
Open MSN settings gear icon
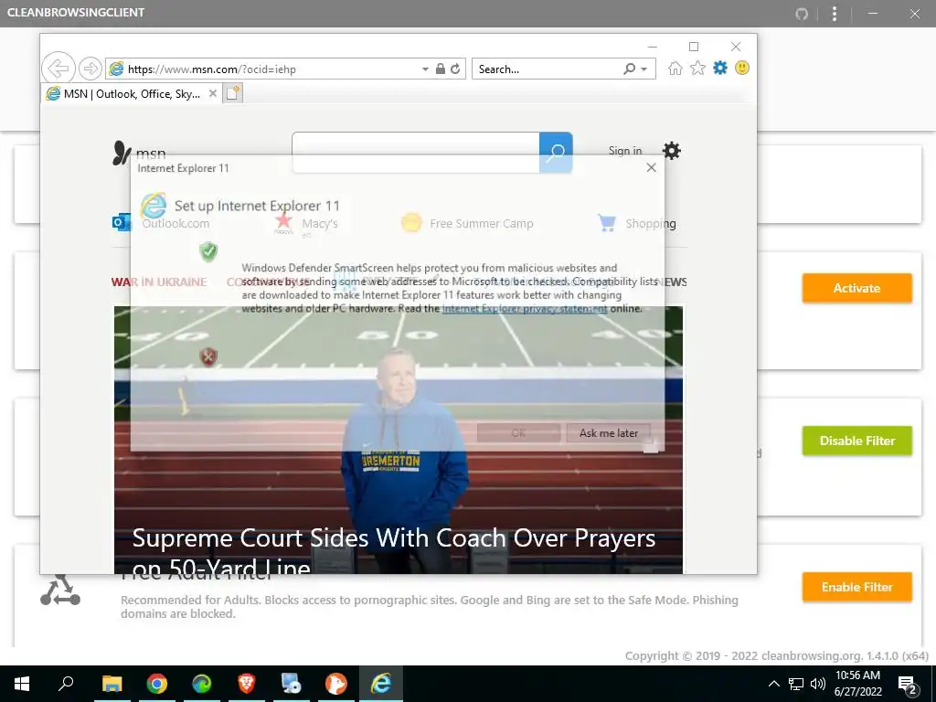pyautogui.click(x=672, y=151)
